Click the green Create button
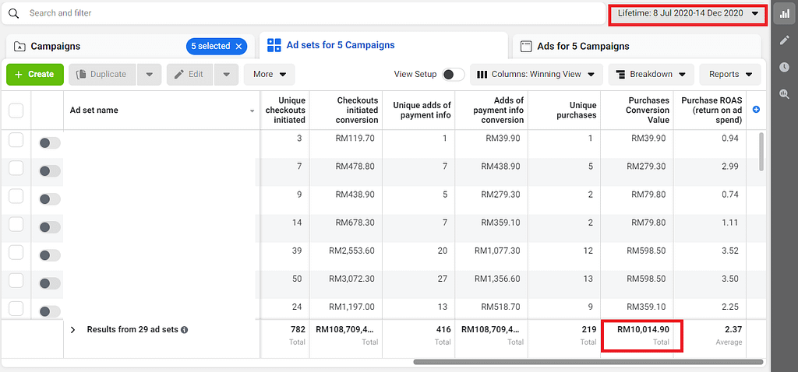The height and width of the screenshot is (372, 798). [35, 75]
